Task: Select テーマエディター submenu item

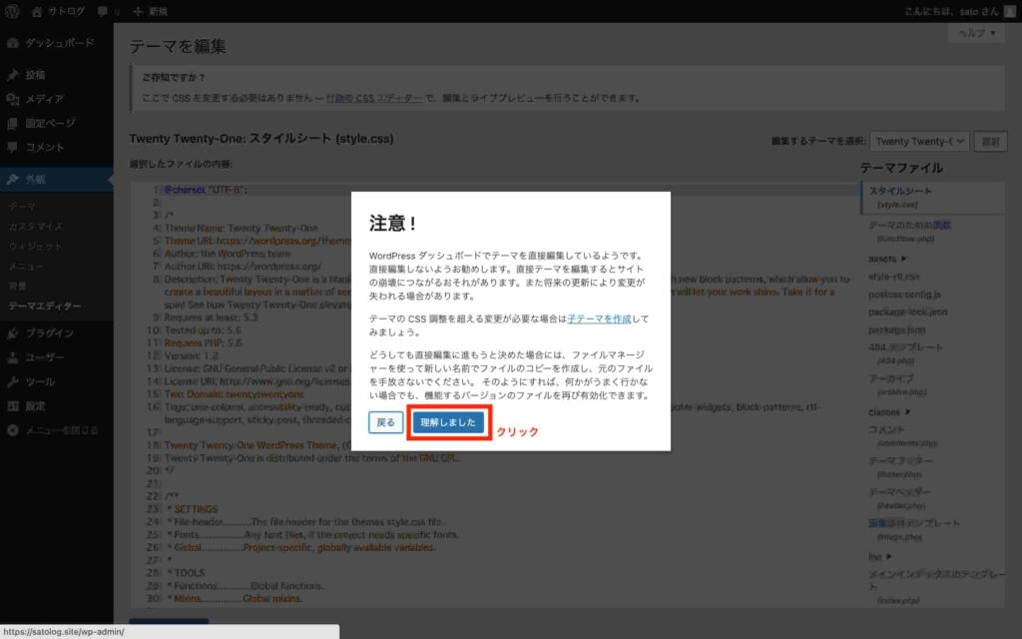Action: point(44,306)
